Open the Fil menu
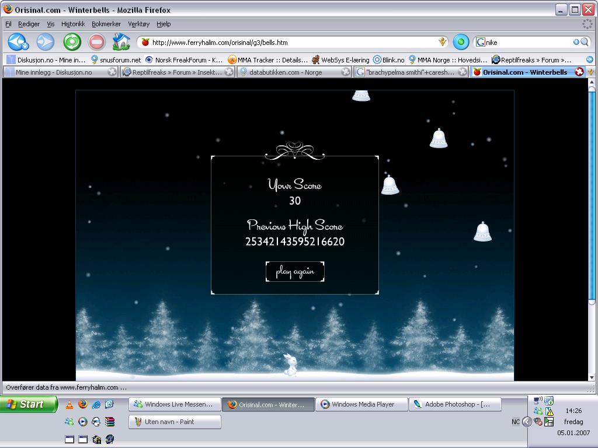 8,24
